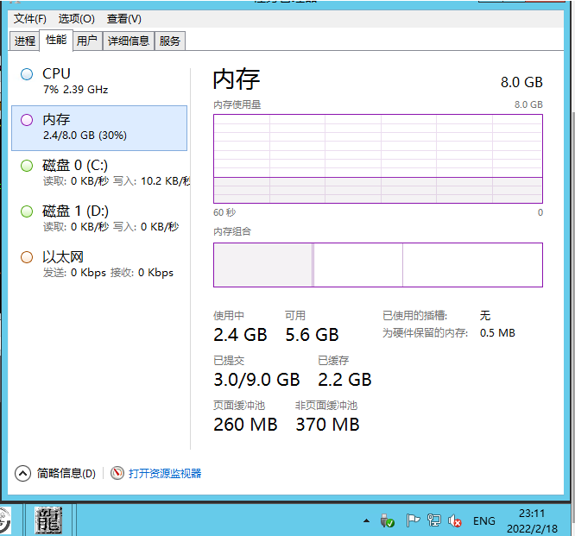Open the 选项(O) menu
This screenshot has width=575, height=536.
tap(76, 19)
